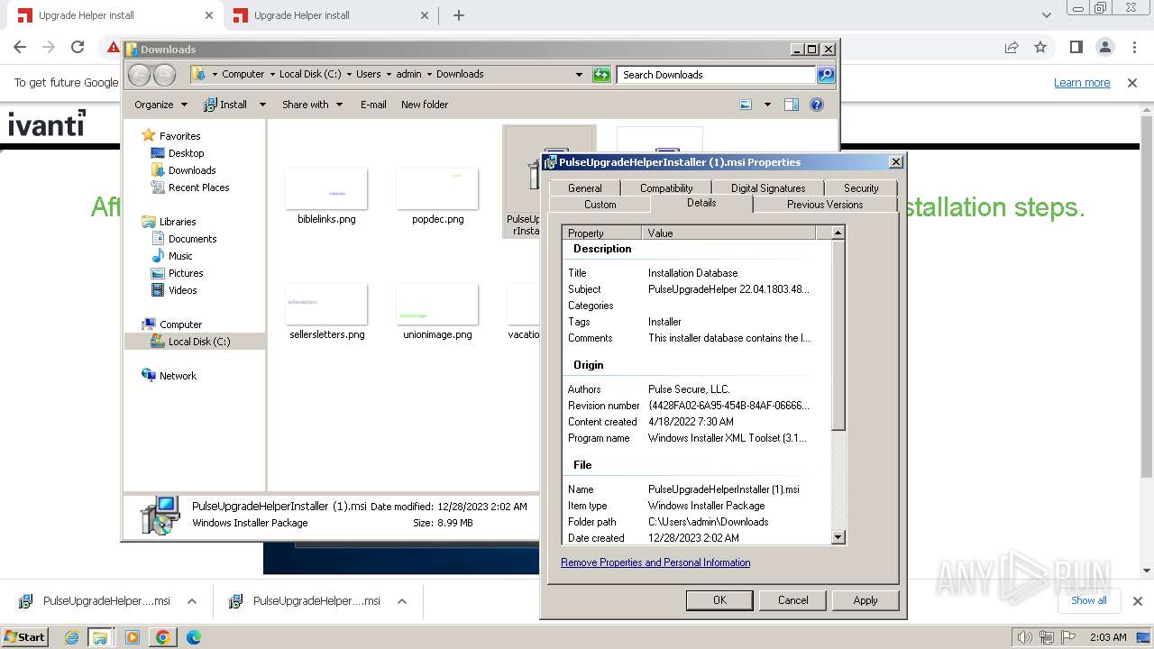Click Chrome back navigation arrow

[20, 47]
